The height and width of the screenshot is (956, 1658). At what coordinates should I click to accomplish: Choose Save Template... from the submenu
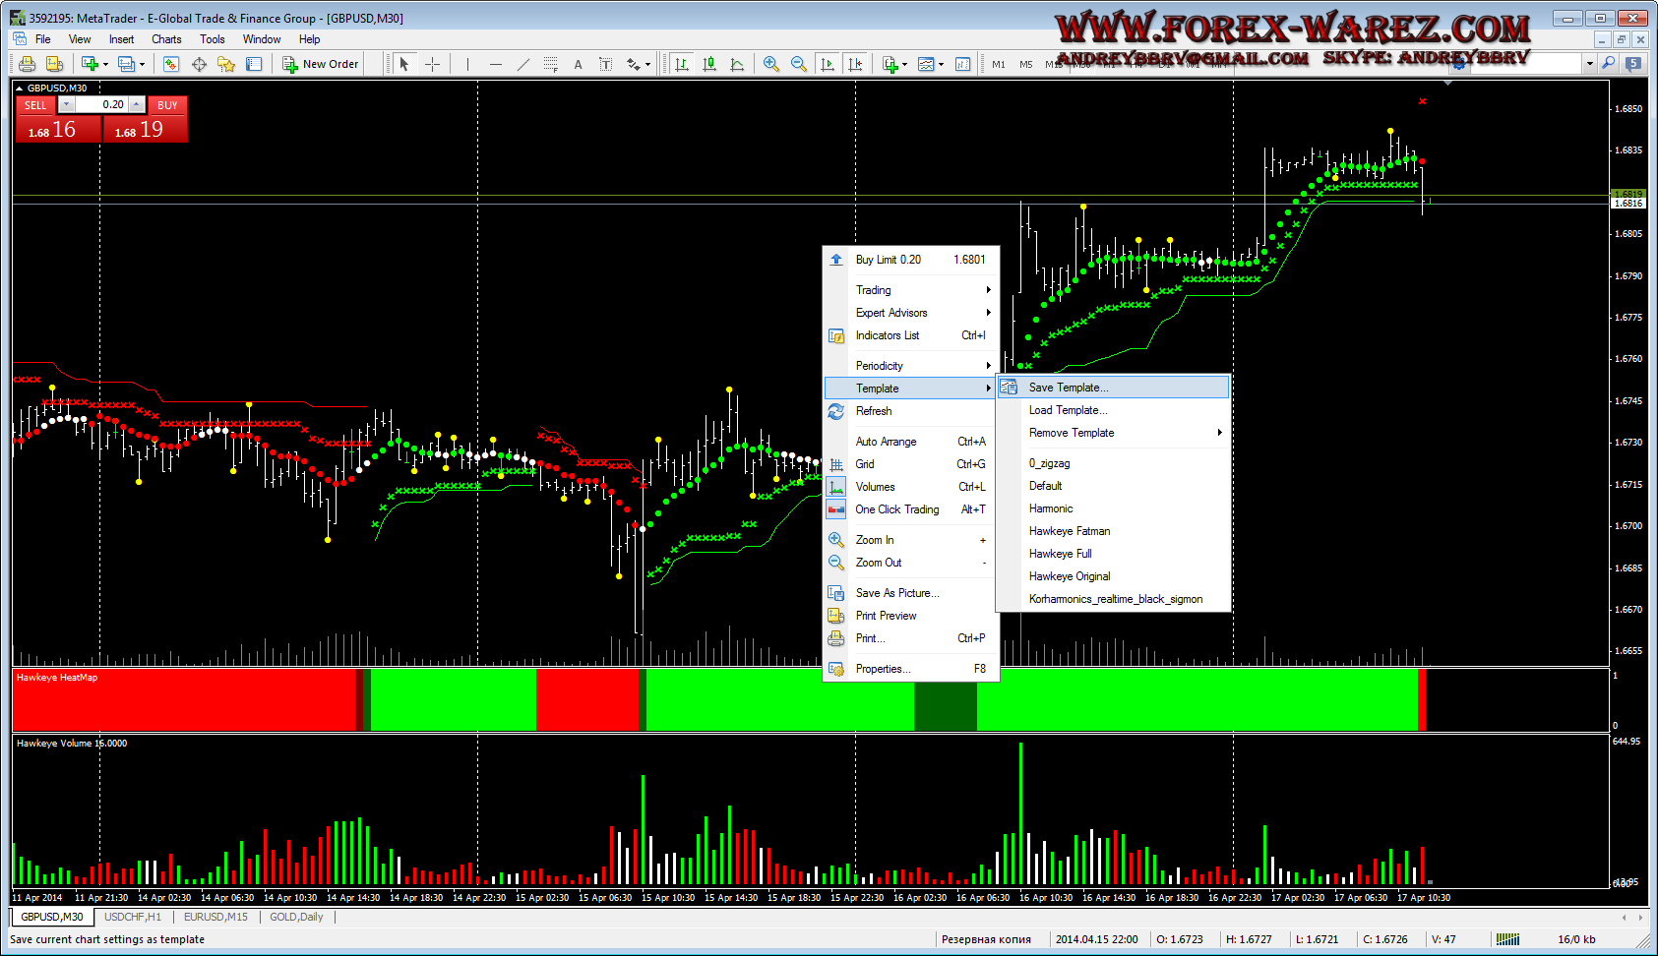click(1068, 388)
